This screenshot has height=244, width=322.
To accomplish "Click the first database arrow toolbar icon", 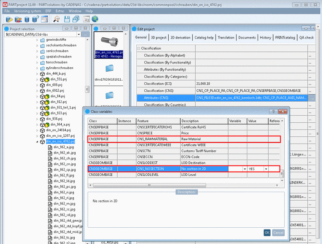I will pyautogui.click(x=9, y=19).
